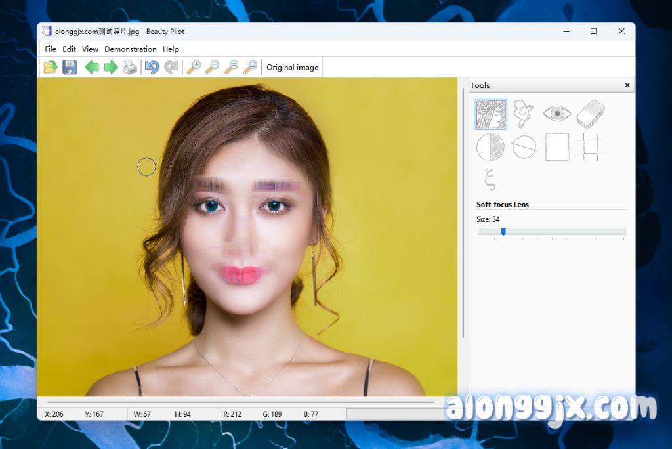
Task: Click the Open file folder icon
Action: click(x=51, y=67)
